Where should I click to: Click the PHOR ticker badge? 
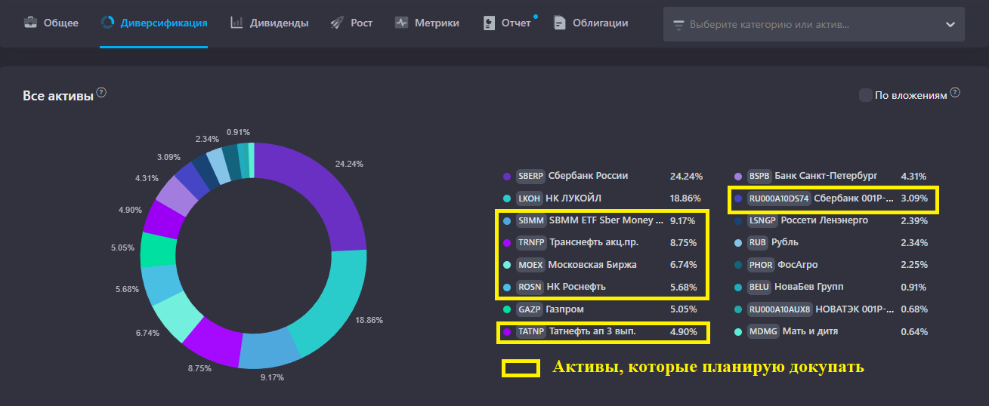760,265
